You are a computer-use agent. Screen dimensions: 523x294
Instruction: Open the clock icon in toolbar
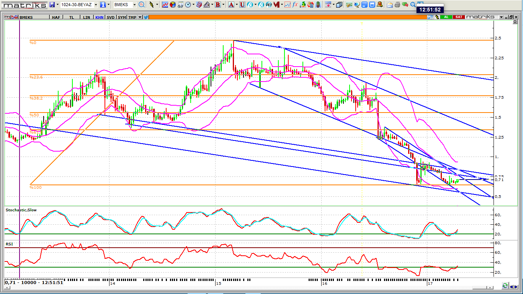click(x=188, y=5)
